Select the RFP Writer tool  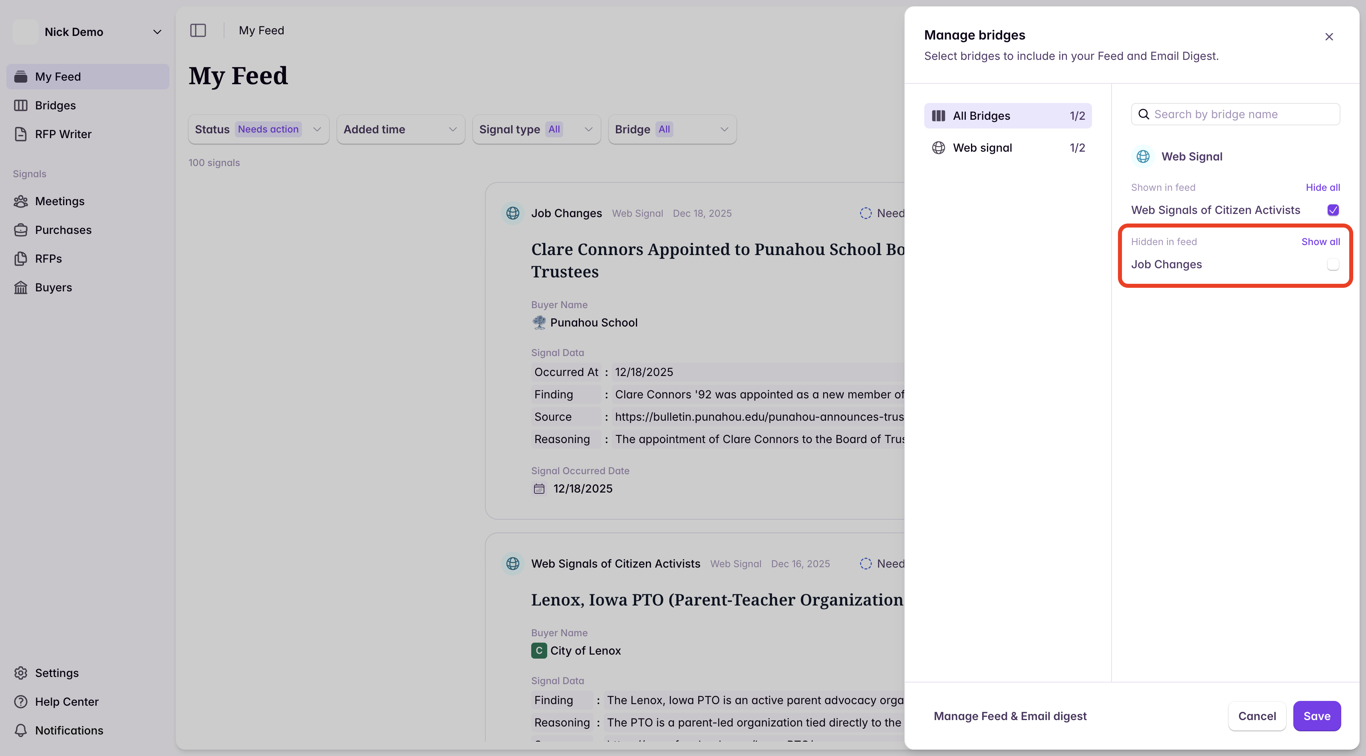coord(63,133)
